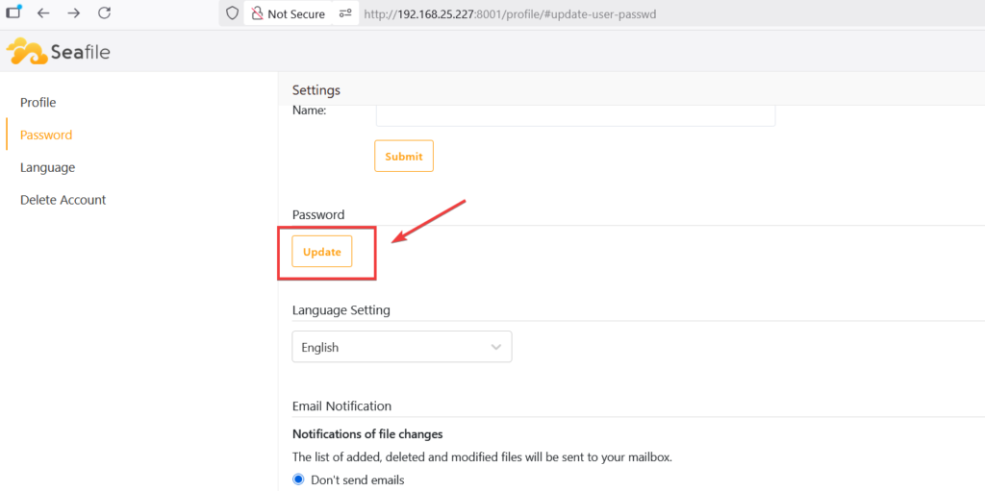The width and height of the screenshot is (985, 491).
Task: Focus the browser address bar URL
Action: (x=512, y=14)
